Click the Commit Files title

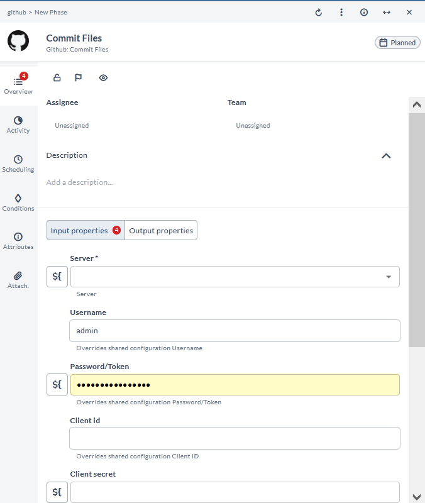pyautogui.click(x=74, y=38)
